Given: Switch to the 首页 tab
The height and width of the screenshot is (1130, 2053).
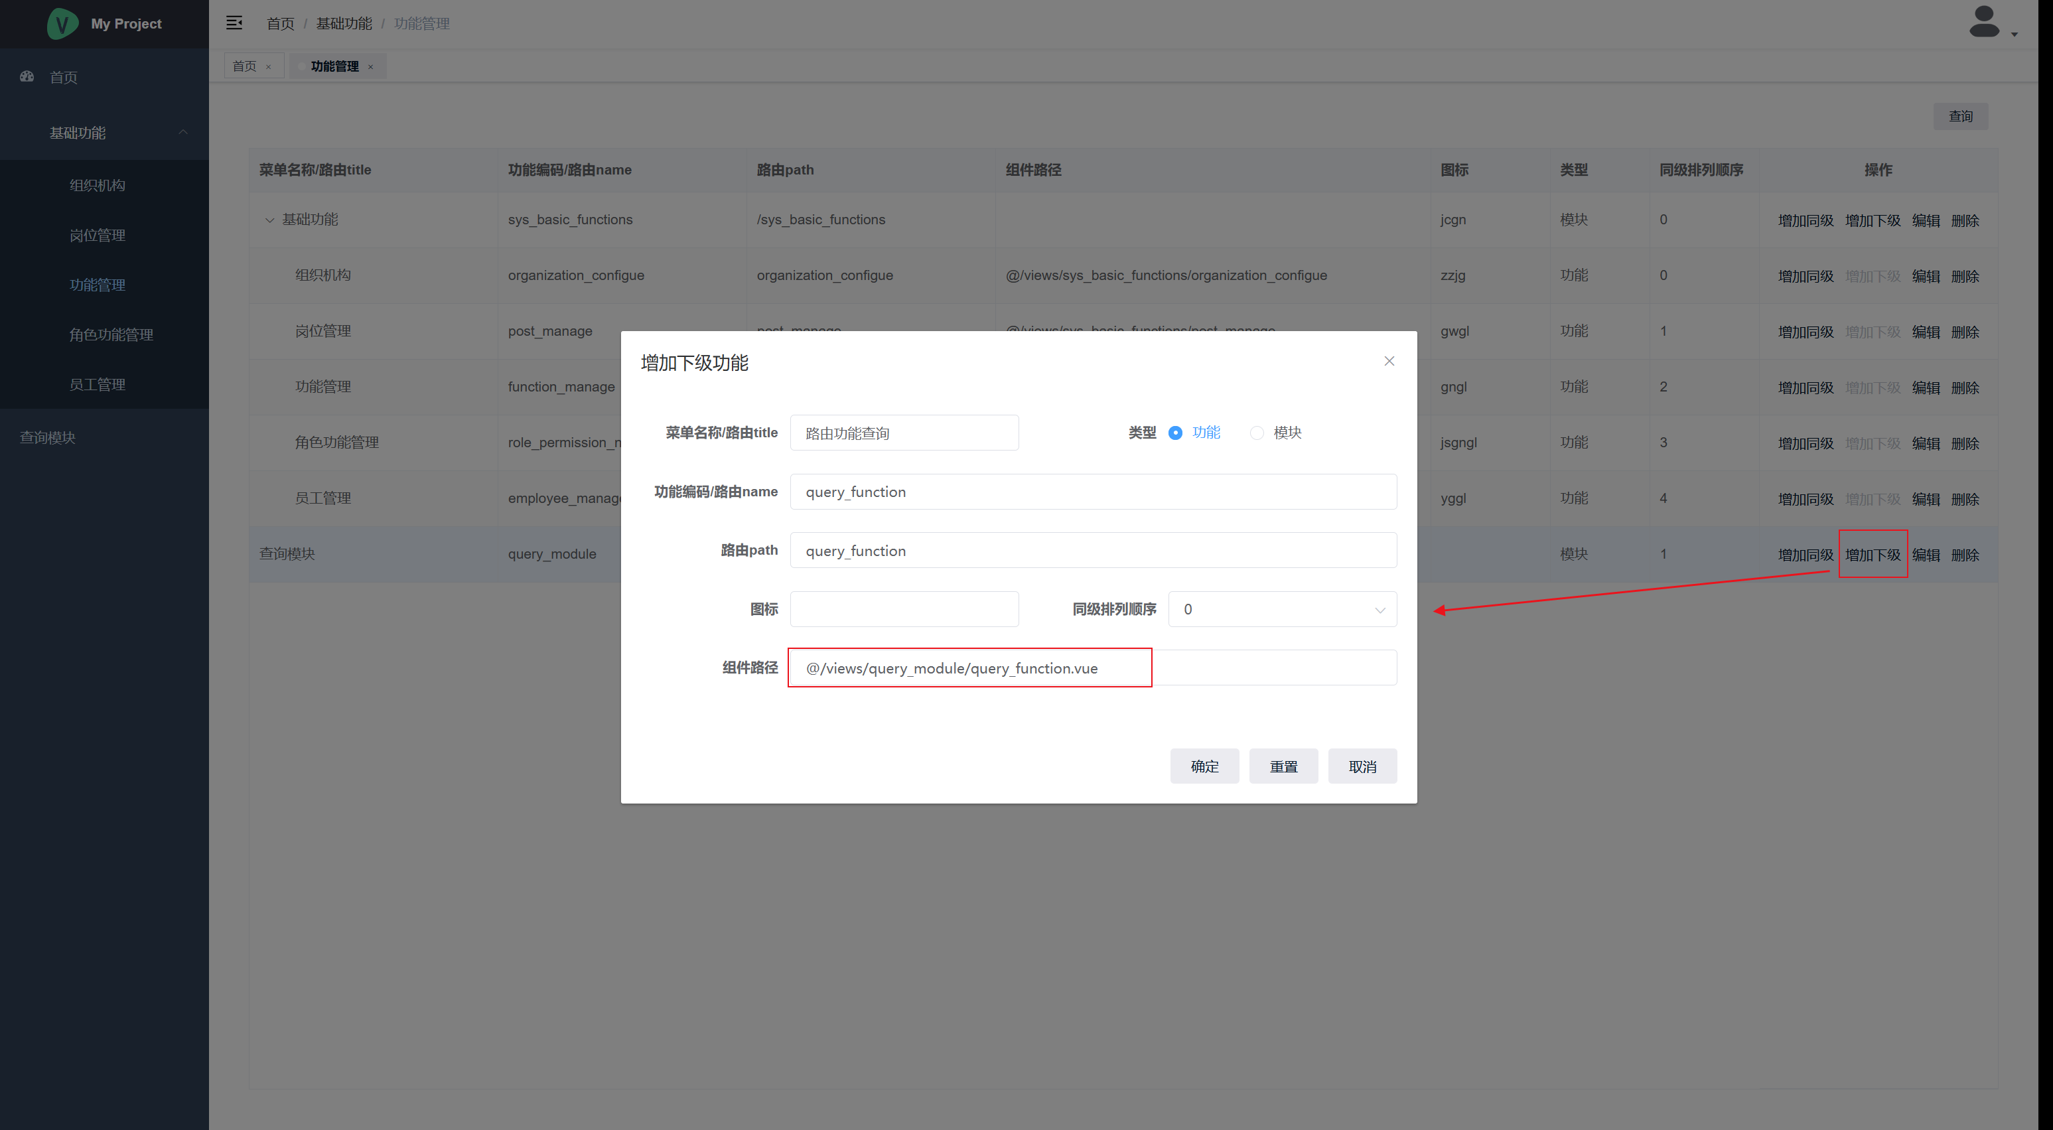Looking at the screenshot, I should (x=245, y=66).
